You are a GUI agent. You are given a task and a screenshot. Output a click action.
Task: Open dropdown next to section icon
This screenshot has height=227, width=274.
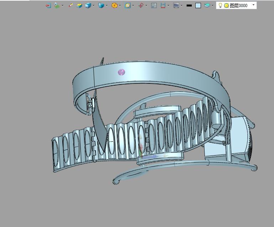[x=168, y=6]
